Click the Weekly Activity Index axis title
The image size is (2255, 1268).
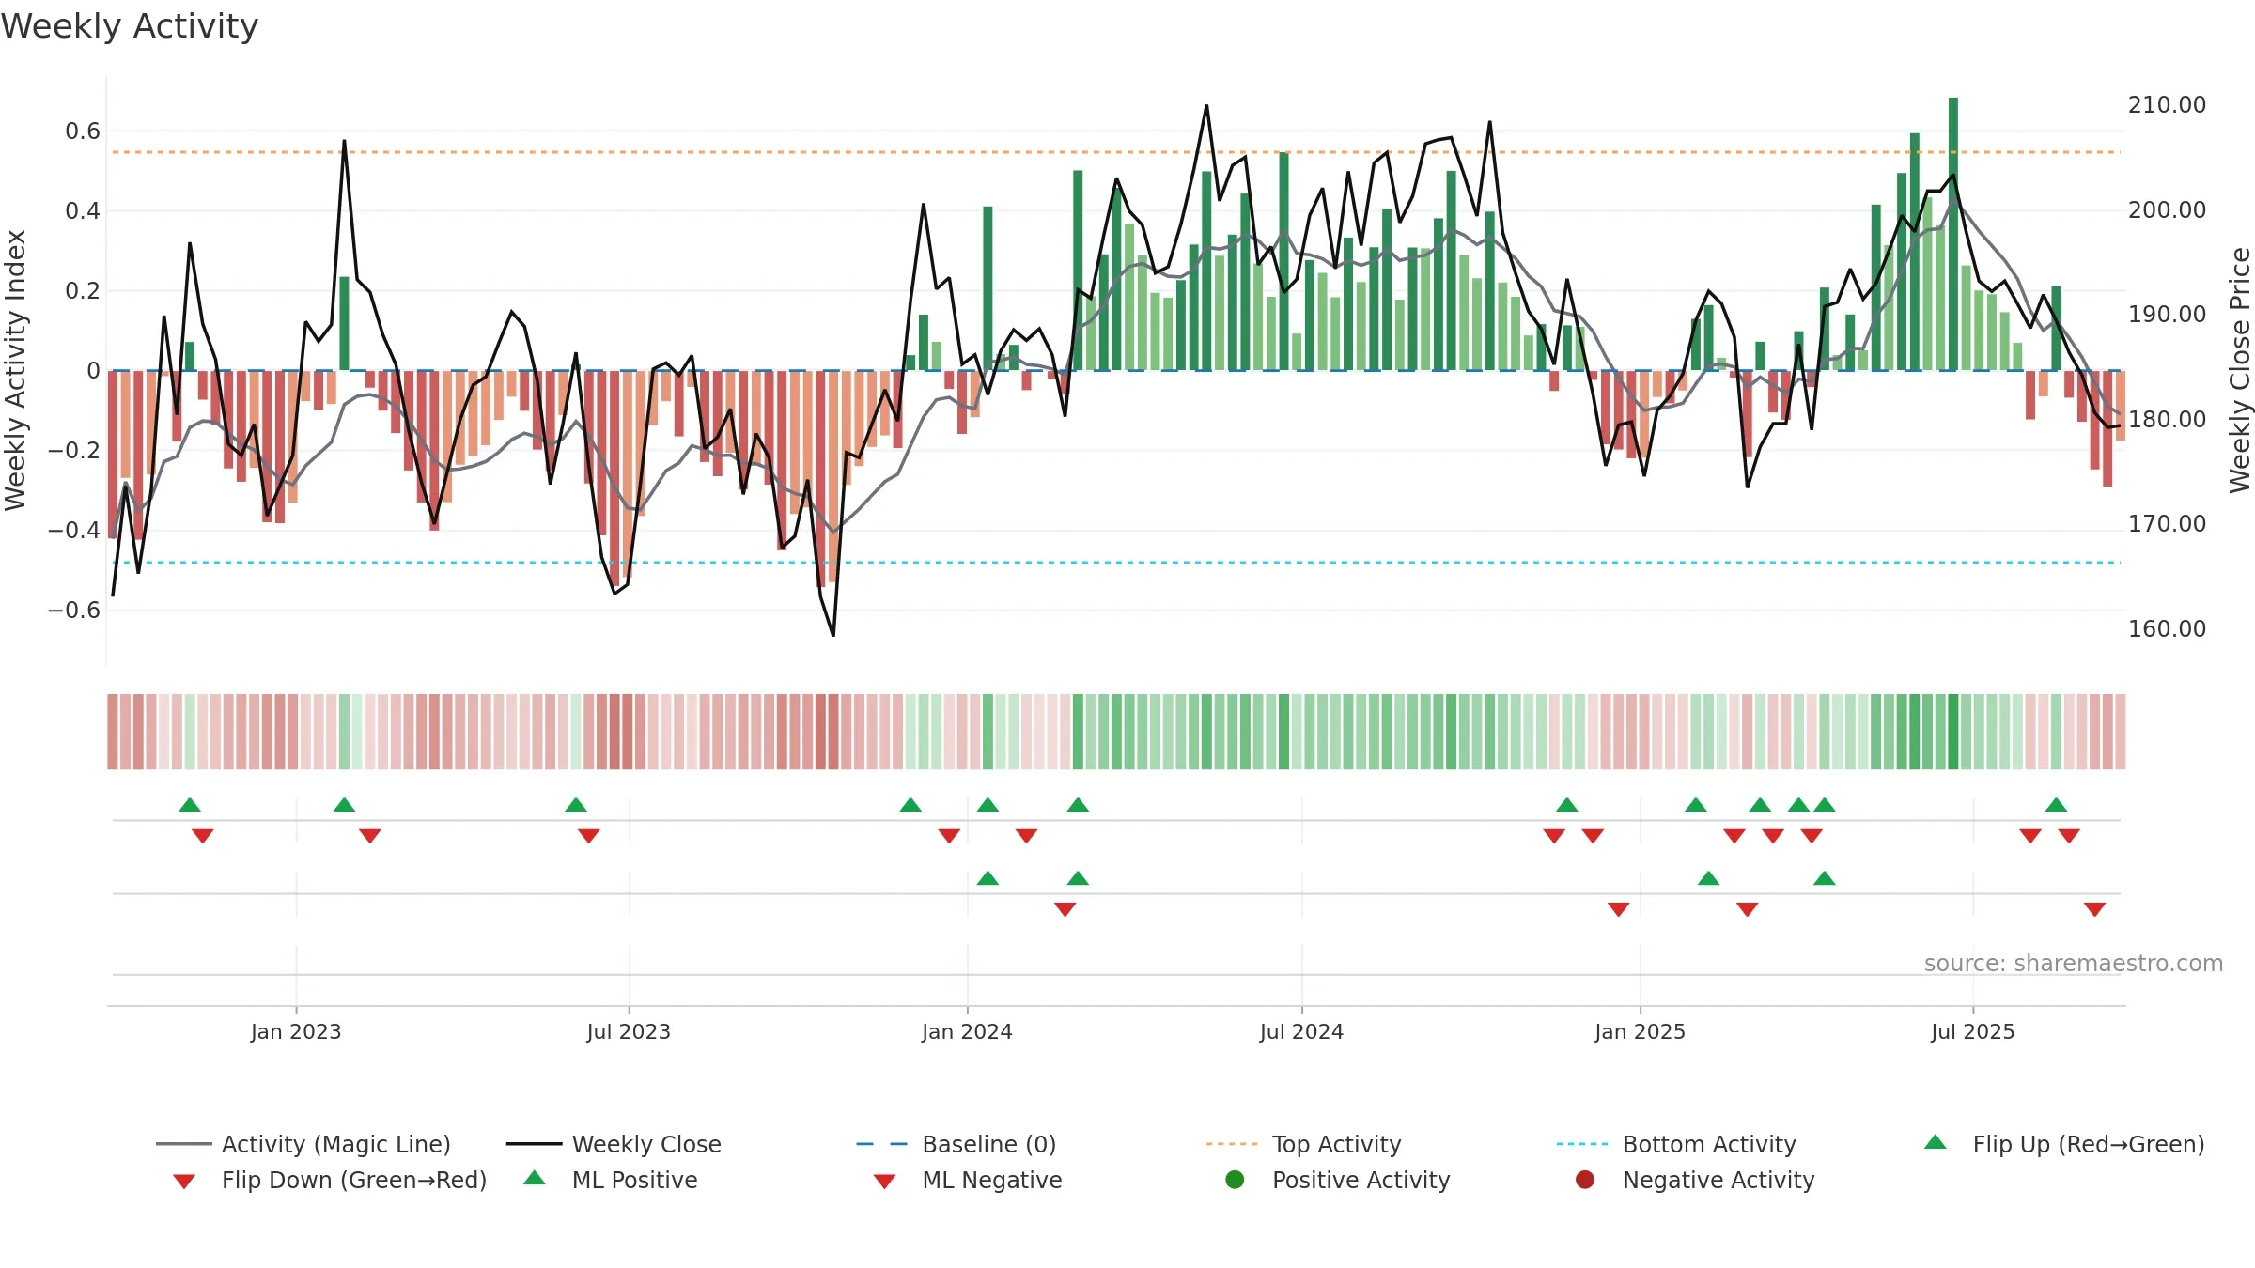pyautogui.click(x=16, y=370)
